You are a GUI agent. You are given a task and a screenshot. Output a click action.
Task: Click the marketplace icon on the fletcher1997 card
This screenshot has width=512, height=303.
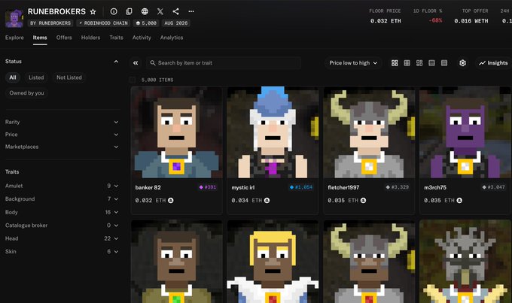coord(363,200)
